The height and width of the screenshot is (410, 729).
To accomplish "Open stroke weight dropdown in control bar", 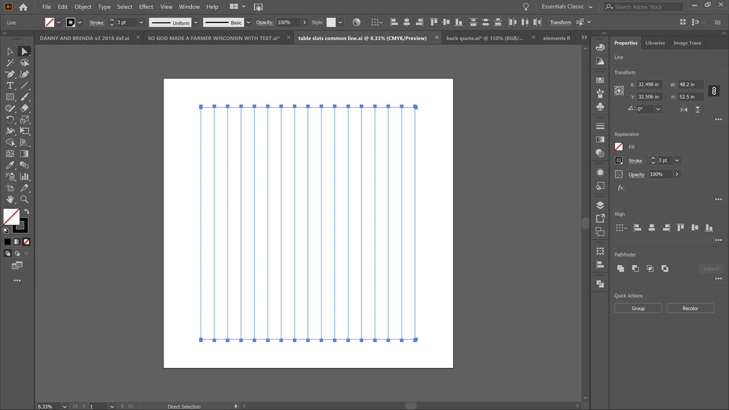I will pos(141,22).
